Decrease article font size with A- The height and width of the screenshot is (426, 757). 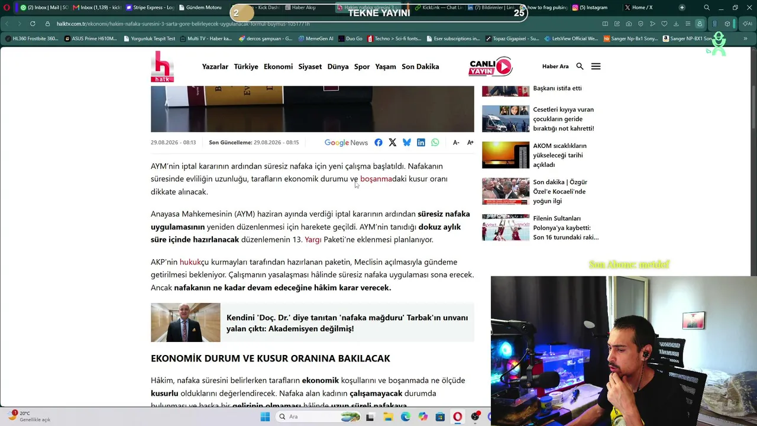(456, 143)
